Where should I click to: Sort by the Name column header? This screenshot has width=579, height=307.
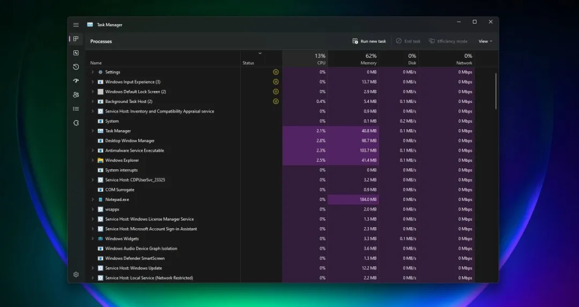(96, 63)
